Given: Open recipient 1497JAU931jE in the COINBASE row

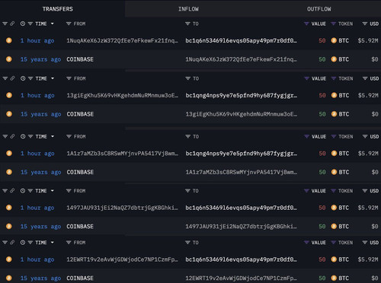Looking at the screenshot, I should [x=241, y=227].
